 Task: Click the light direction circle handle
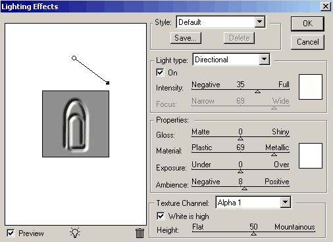coord(74,58)
